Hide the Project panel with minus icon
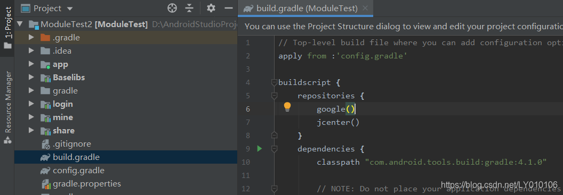The height and width of the screenshot is (195, 563). click(x=229, y=8)
